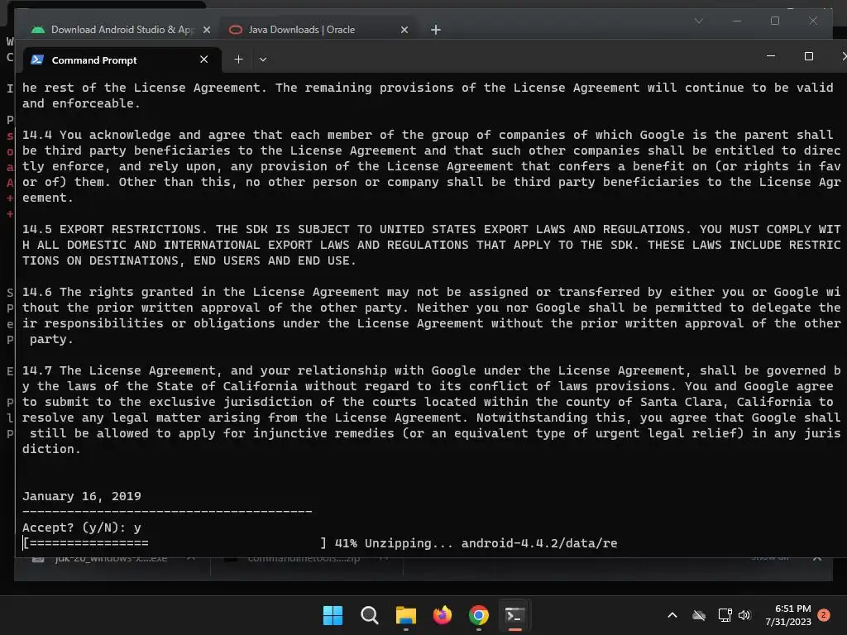Close the Command Prompt tab
The width and height of the screenshot is (847, 635).
point(203,60)
